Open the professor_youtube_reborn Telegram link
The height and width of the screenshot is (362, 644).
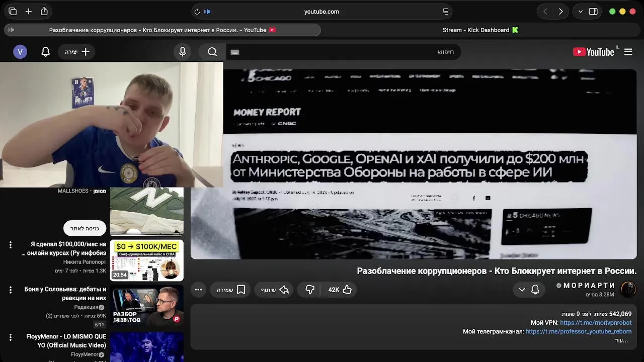(579, 331)
